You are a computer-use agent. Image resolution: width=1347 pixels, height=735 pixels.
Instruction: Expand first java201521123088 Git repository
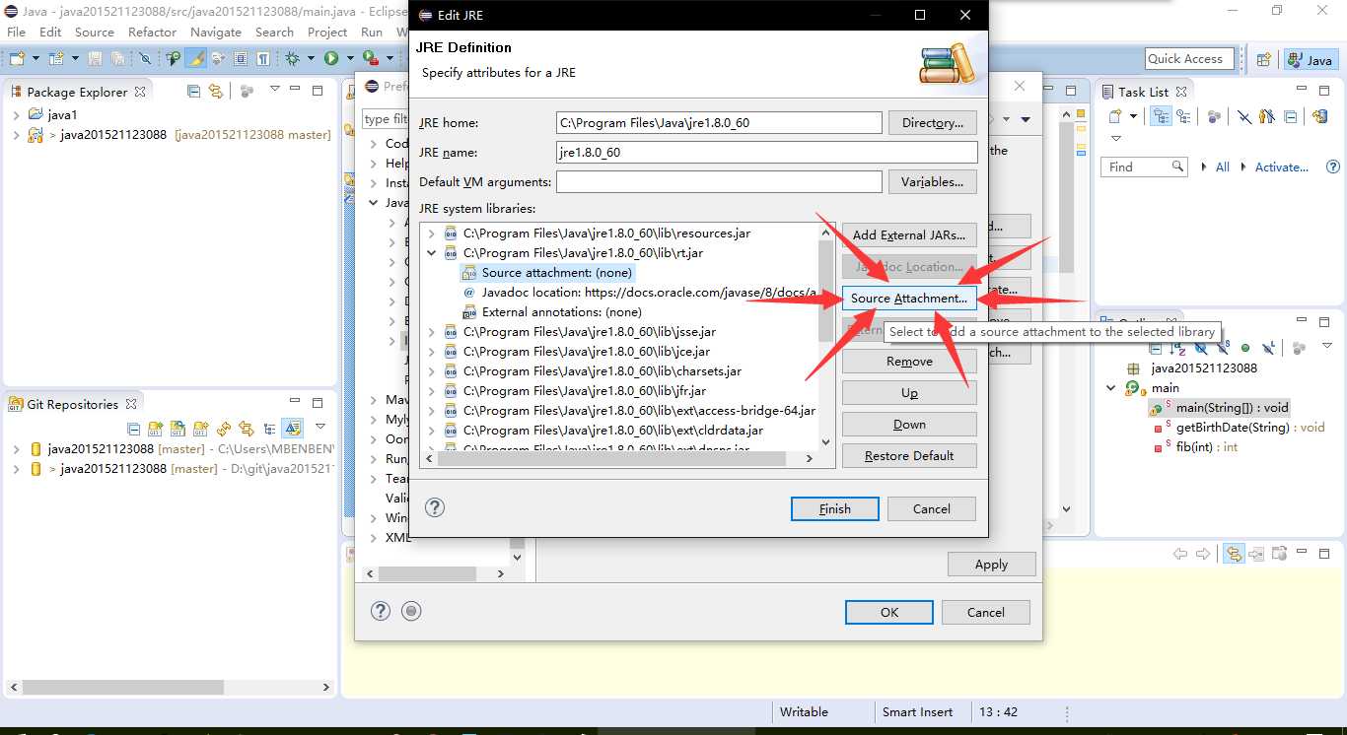17,448
